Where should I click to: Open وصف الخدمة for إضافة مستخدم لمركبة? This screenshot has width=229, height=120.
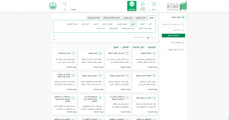pyautogui.click(x=152, y=89)
